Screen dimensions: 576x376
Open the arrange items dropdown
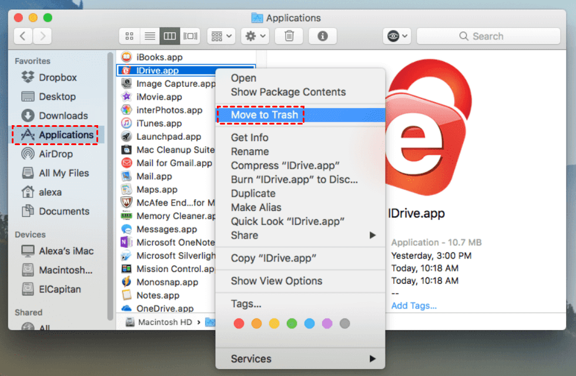point(221,36)
